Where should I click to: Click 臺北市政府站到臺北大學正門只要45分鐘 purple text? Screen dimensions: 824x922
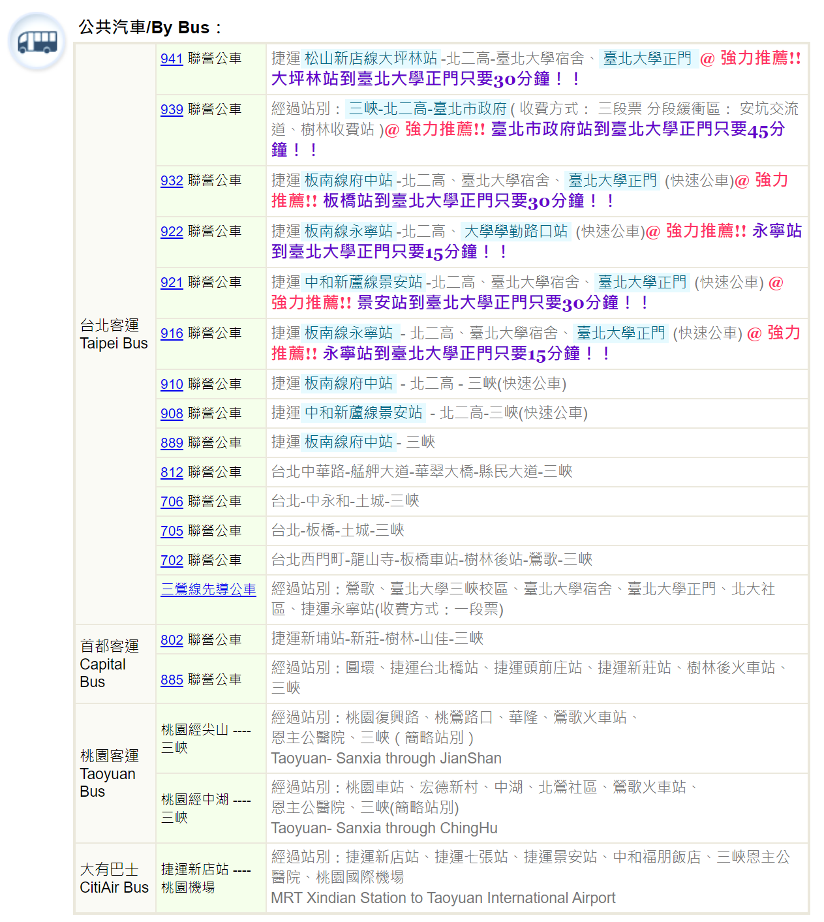(x=528, y=140)
